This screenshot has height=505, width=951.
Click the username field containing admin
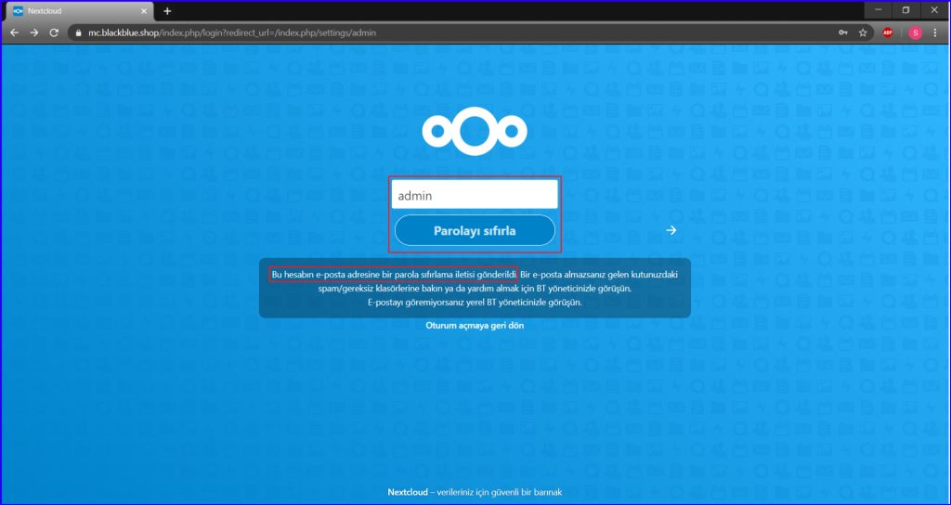[475, 195]
